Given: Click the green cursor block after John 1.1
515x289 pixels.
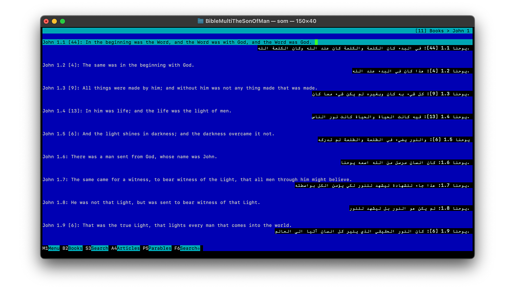Looking at the screenshot, I should [316, 42].
